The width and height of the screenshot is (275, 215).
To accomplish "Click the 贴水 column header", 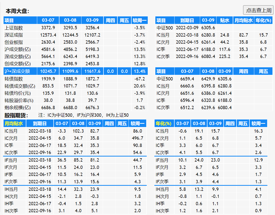I will point(225,20).
